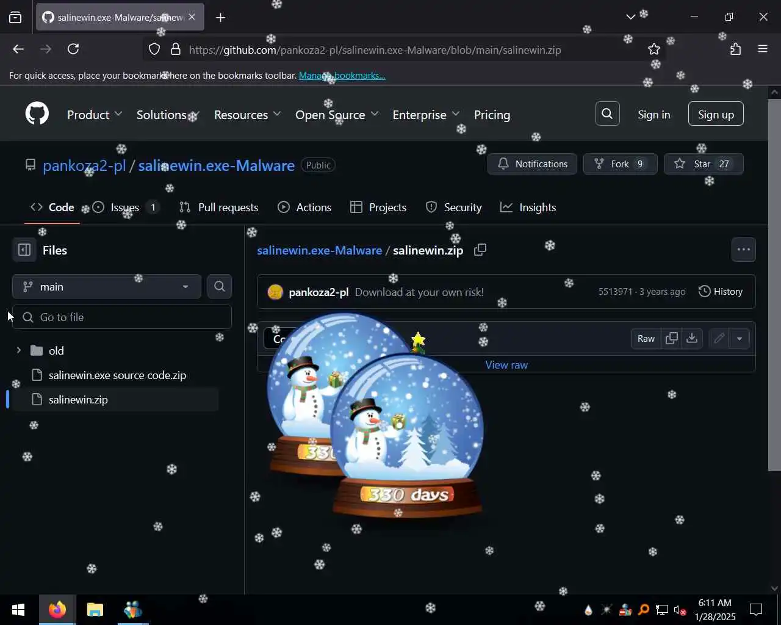
Task: Open salinewin.exe-Malware breadcrumb link
Action: (319, 250)
